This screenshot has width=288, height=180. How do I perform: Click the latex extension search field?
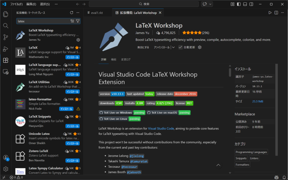[42, 21]
